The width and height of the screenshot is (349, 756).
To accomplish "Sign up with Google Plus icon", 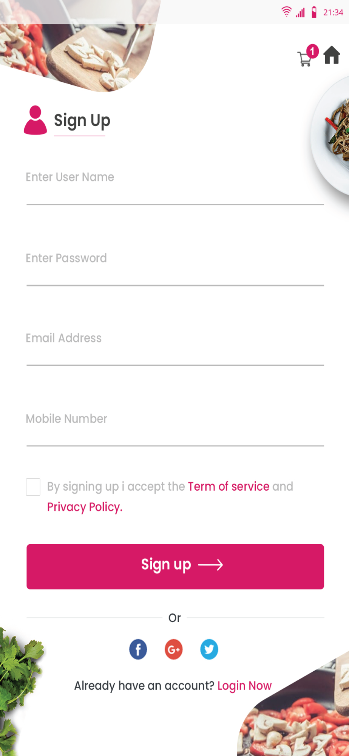I will (174, 649).
